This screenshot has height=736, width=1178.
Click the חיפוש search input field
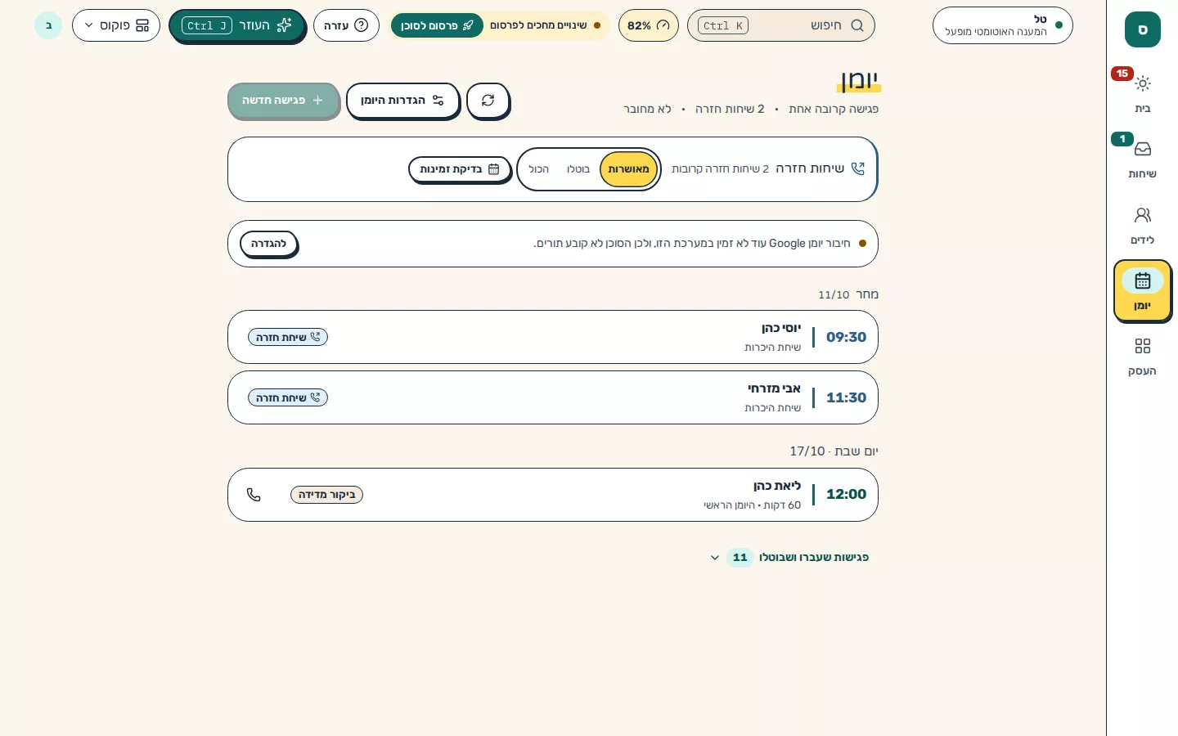click(x=781, y=25)
